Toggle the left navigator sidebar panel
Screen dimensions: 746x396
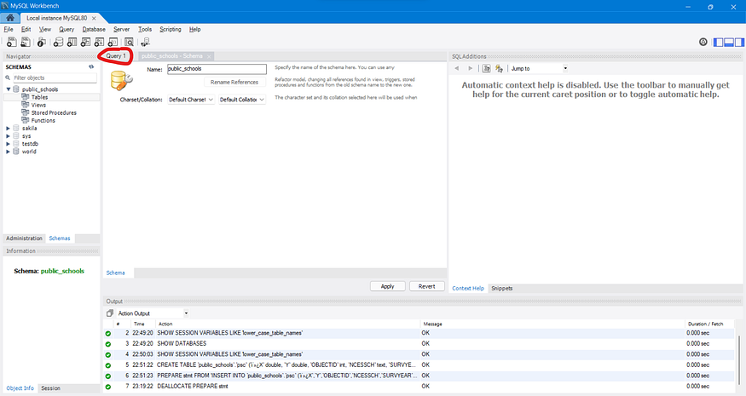(x=719, y=43)
